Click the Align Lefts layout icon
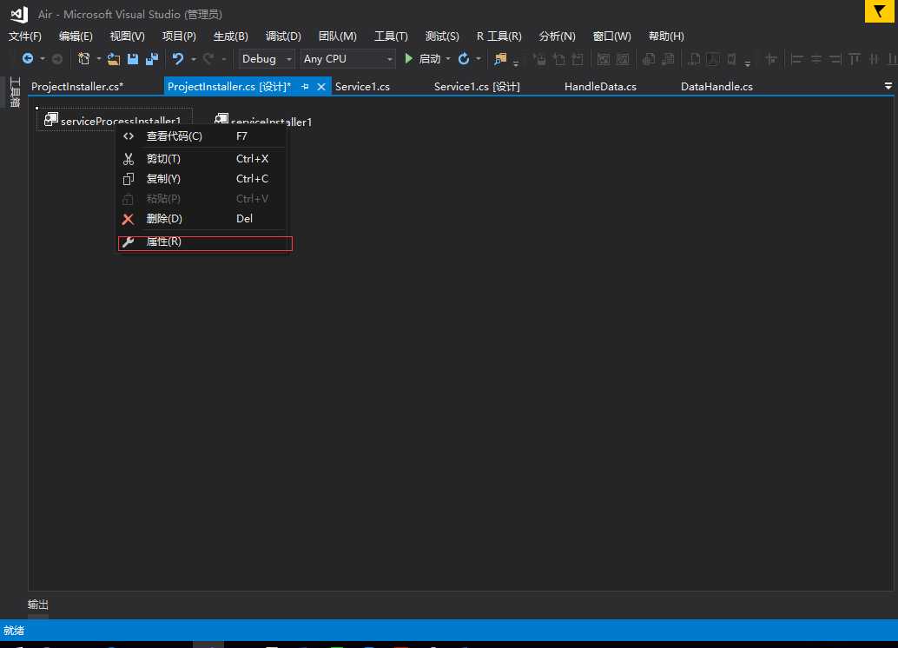898x648 pixels. (796, 58)
